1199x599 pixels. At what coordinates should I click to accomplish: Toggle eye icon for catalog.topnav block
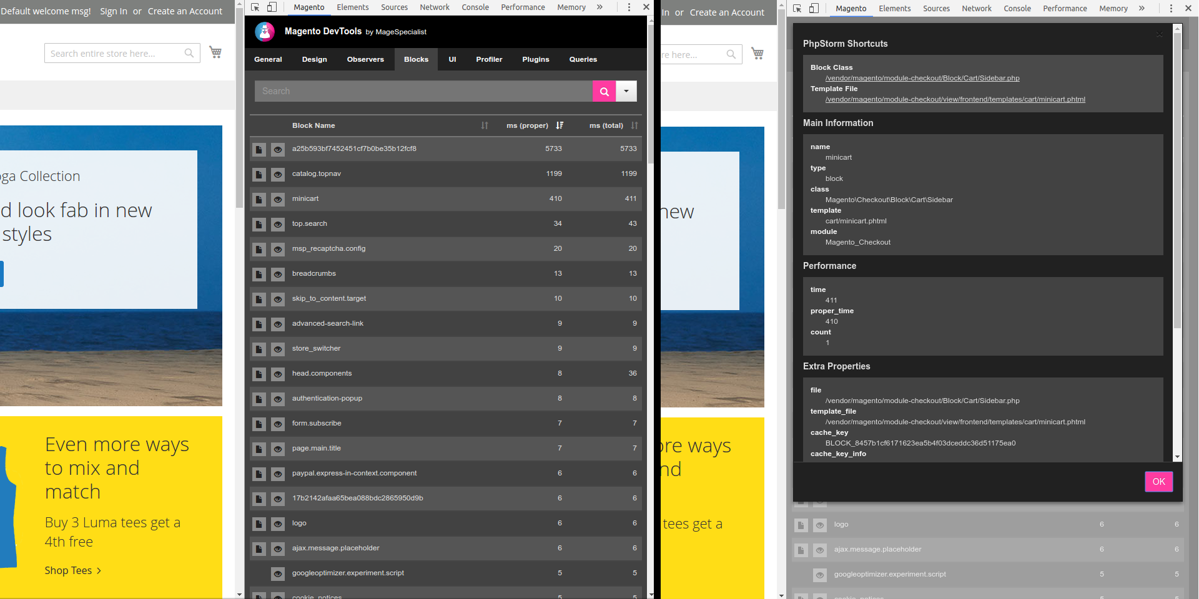(x=278, y=174)
